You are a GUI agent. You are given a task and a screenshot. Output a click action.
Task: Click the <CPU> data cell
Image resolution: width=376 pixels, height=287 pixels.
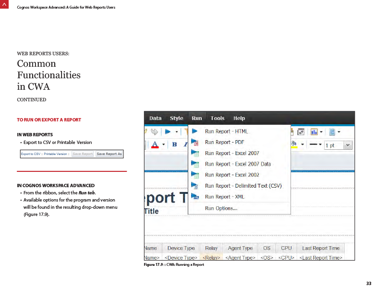coord(286,257)
